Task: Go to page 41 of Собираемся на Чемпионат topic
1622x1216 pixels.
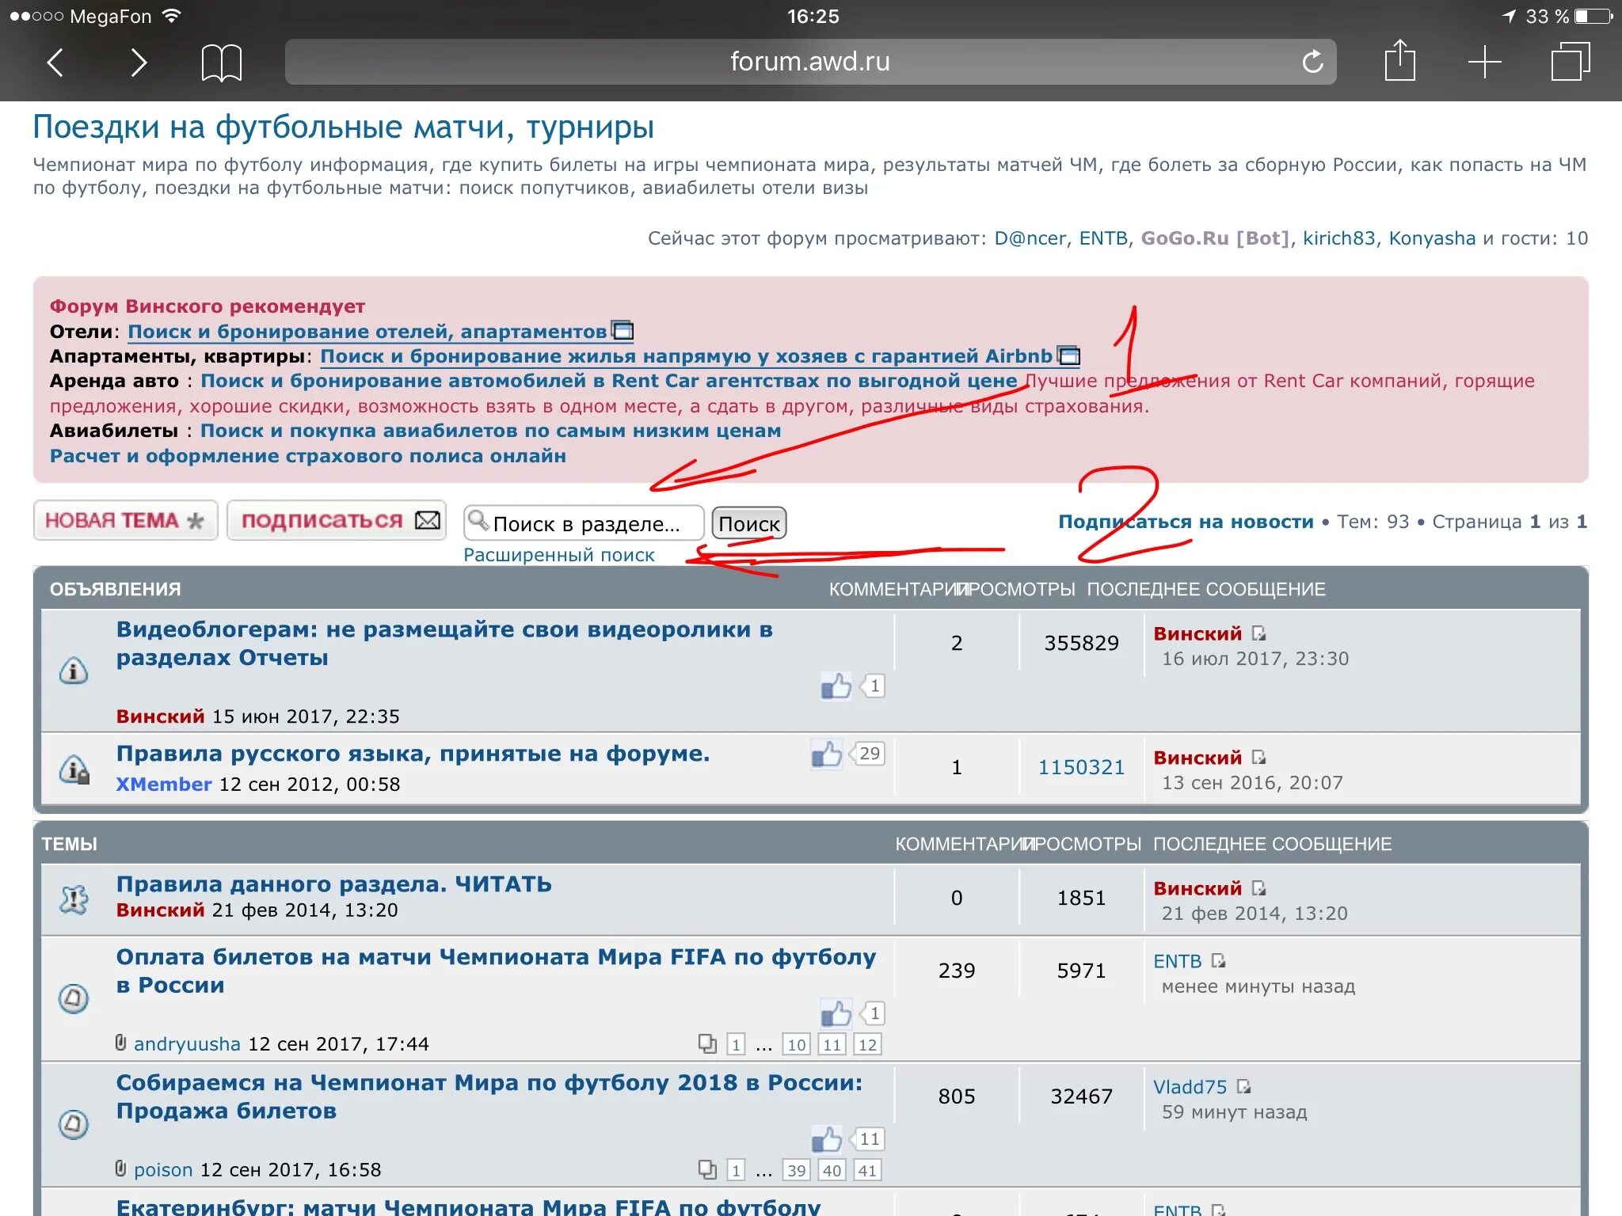Action: (x=867, y=1170)
